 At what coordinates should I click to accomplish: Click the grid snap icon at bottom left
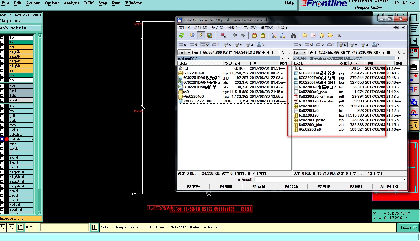[20, 227]
